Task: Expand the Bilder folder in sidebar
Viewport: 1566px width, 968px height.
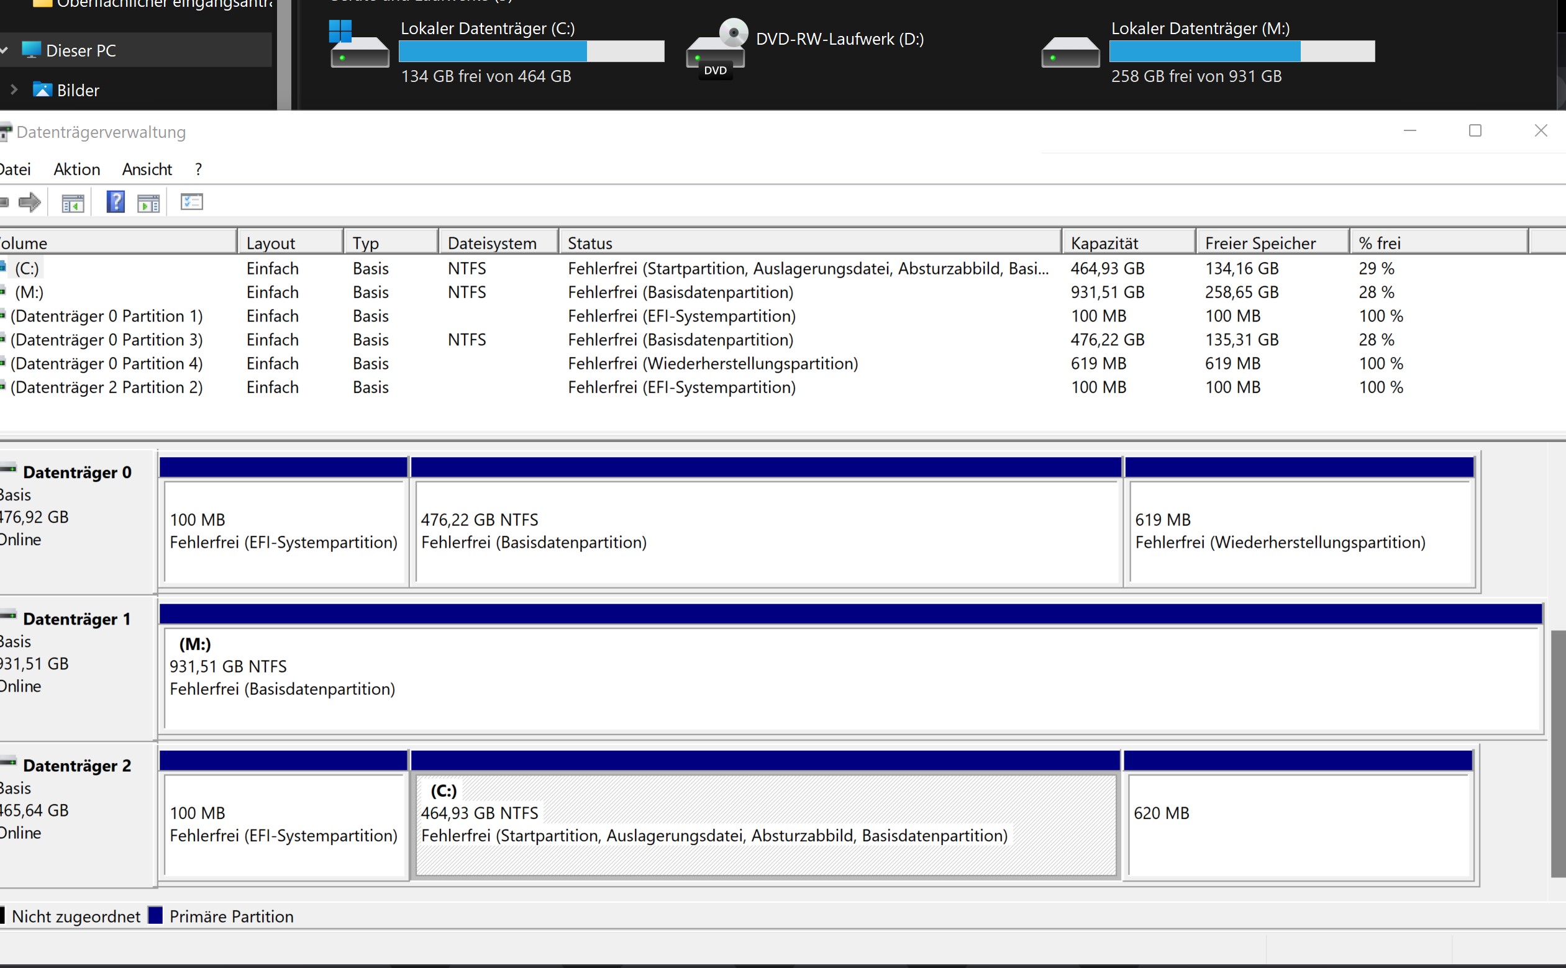Action: click(14, 89)
